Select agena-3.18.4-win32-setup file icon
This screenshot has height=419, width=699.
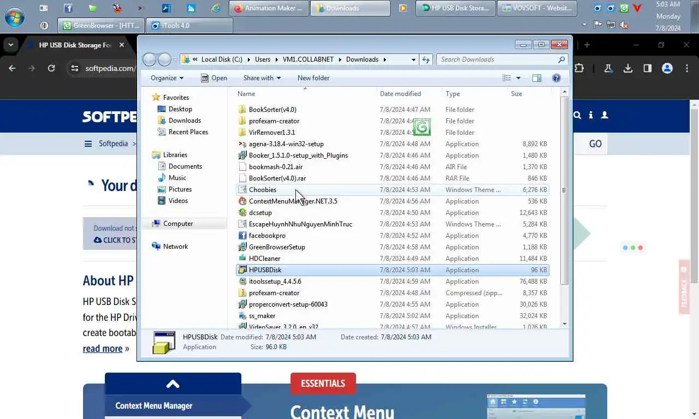point(242,143)
